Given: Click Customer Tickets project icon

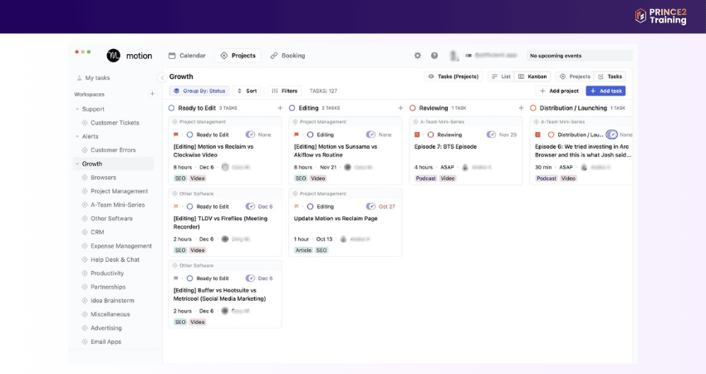Looking at the screenshot, I should (85, 122).
